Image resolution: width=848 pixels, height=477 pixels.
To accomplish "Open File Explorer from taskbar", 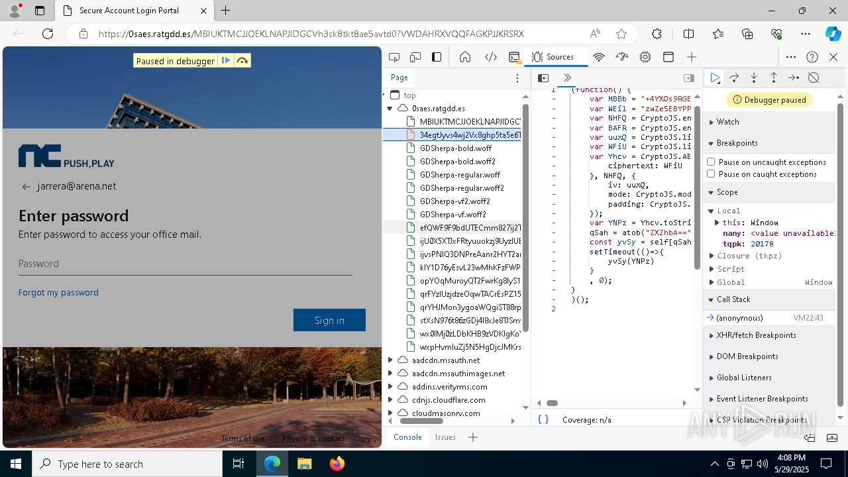I will click(305, 464).
